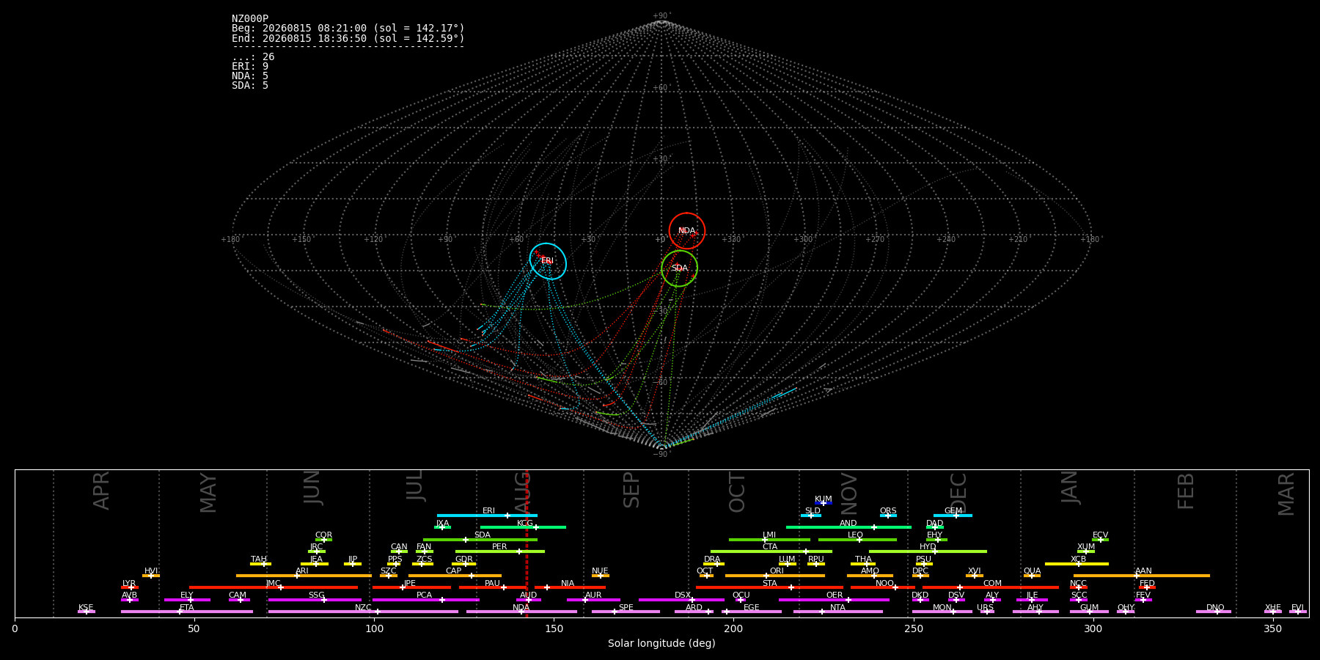
Task: Click the ERI: 9 count entry
Action: [x=250, y=66]
